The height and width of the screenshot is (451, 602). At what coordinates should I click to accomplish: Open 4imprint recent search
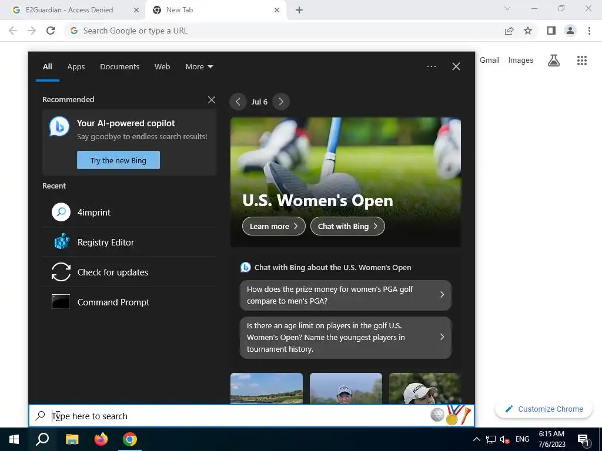[129, 212]
